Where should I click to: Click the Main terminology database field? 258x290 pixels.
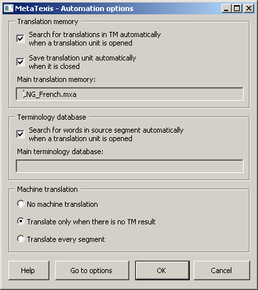coord(129,166)
